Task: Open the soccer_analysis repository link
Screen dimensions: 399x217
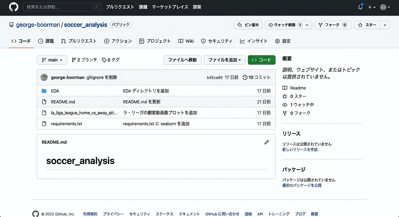Action: tap(86, 25)
